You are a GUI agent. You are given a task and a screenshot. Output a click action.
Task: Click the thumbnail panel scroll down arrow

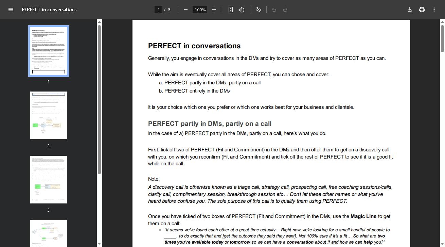[x=99, y=244]
